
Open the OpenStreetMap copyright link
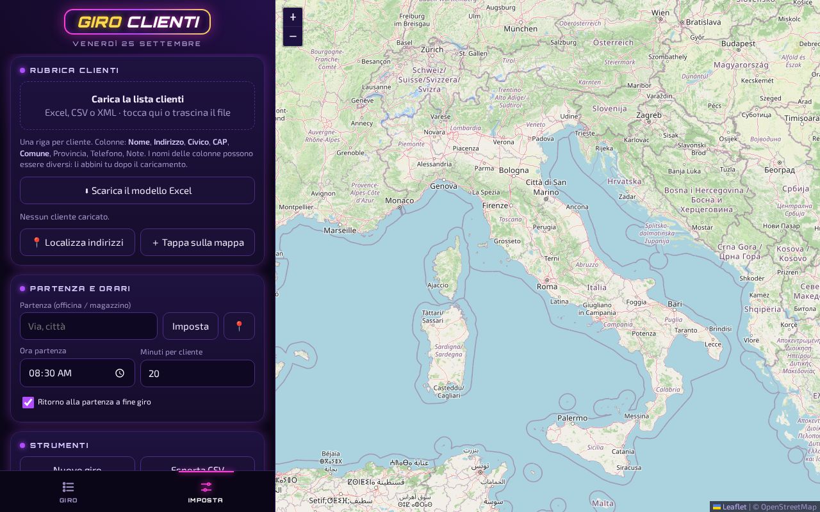[x=789, y=507]
